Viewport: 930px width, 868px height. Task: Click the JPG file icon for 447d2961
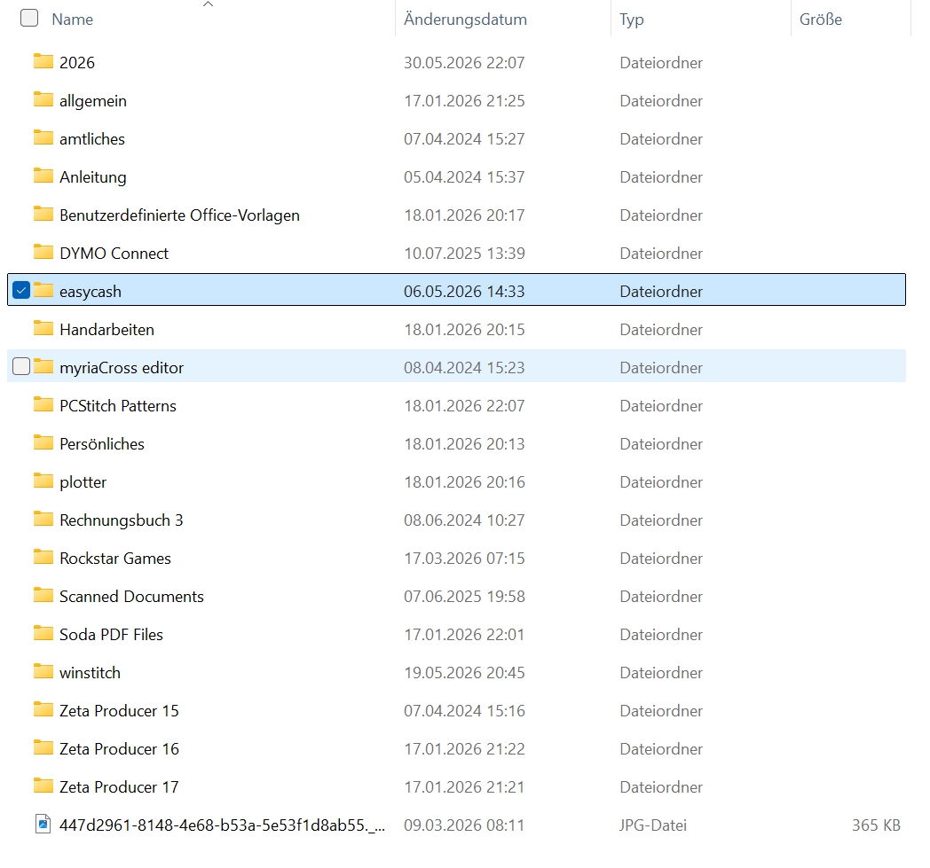(43, 825)
